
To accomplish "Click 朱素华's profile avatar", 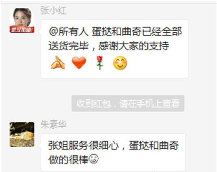I will [x=22, y=135].
